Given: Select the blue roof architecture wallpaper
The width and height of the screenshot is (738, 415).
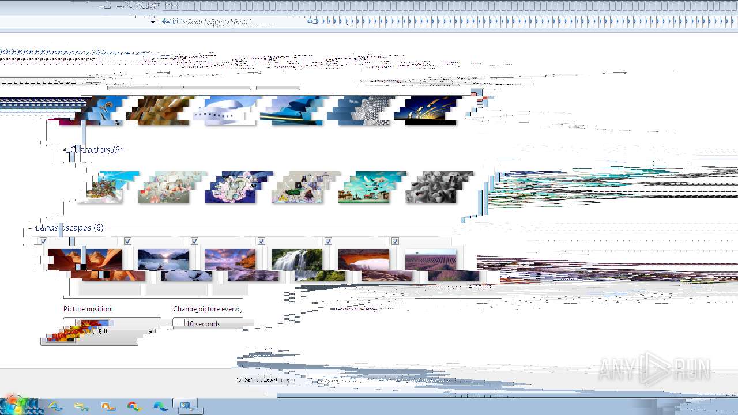Looking at the screenshot, I should [x=293, y=110].
